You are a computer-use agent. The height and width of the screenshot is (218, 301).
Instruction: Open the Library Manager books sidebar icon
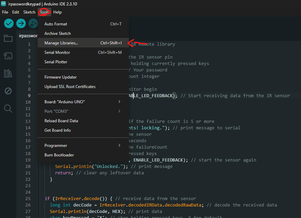8,73
